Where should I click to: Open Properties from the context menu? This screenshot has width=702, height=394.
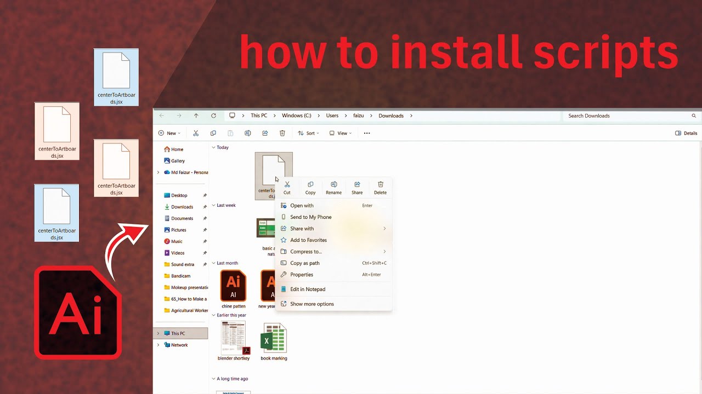coord(333,275)
